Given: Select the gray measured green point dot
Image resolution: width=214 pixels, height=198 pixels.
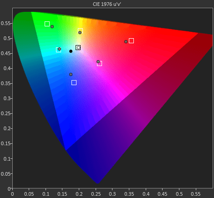Looking at the screenshot, I should 52,27.
